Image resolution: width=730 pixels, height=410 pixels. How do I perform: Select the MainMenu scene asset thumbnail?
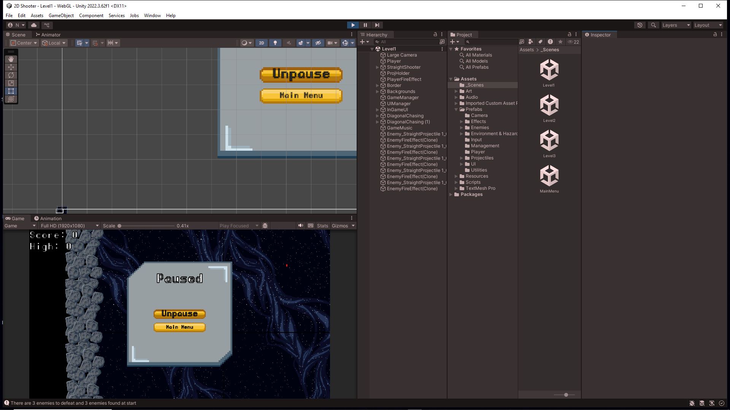[549, 176]
